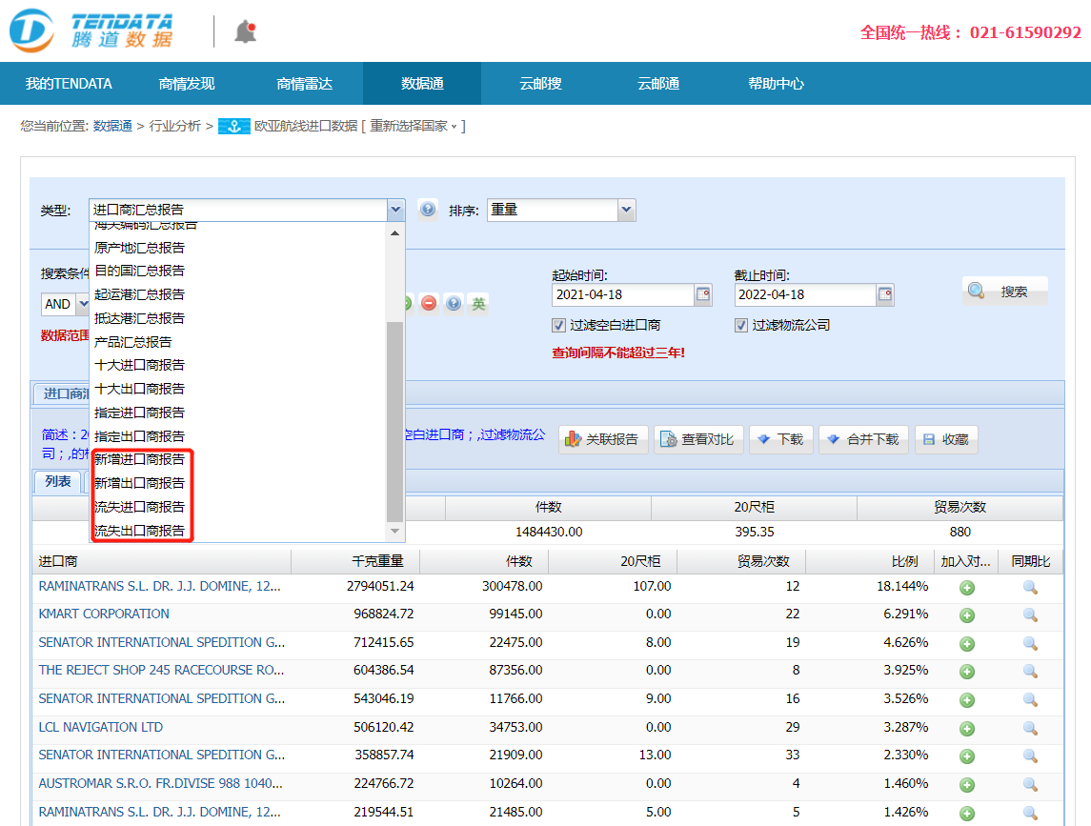Click the 下载 button
Screen dimensions: 1091x826
tap(780, 439)
